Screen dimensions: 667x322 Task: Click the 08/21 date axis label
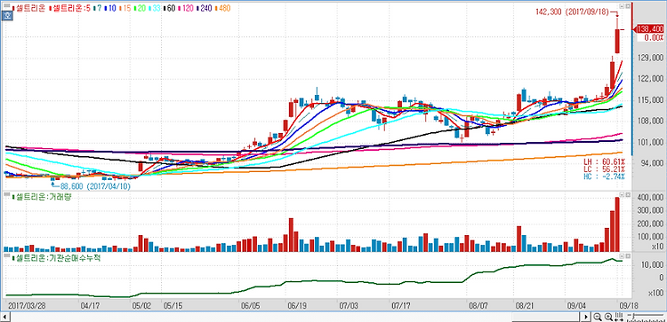pyautogui.click(x=525, y=305)
